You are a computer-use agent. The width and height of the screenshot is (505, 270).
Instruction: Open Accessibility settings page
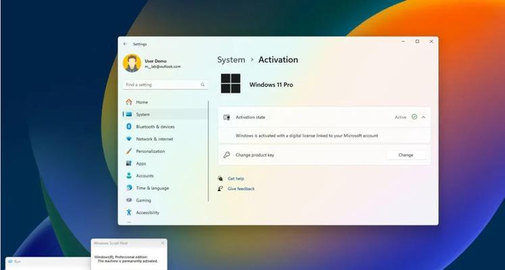[x=165, y=212]
